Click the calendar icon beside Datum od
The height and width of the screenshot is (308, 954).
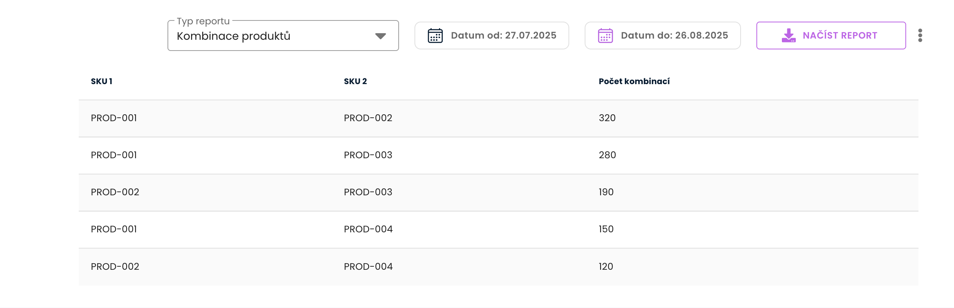pyautogui.click(x=435, y=36)
